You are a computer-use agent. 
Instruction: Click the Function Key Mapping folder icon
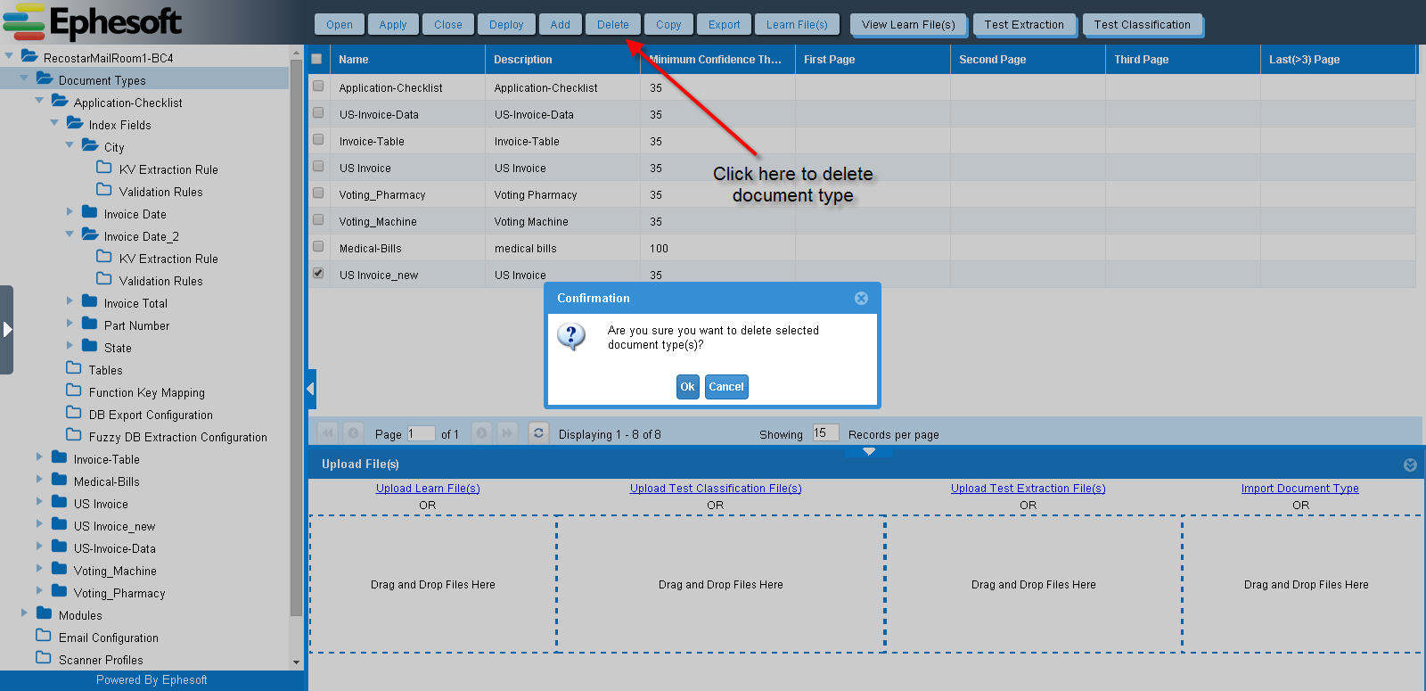[x=74, y=391]
